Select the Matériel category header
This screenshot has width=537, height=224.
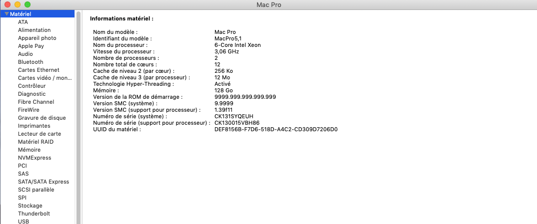pos(37,14)
